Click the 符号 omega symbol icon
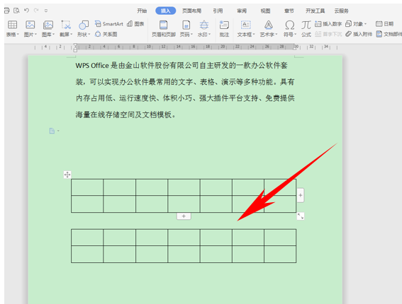This screenshot has width=402, height=304. pos(290,25)
